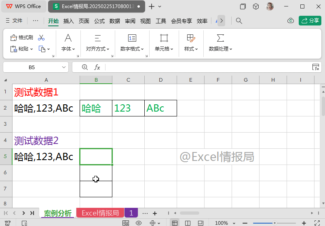Click the zoom slider handle

click(x=274, y=223)
